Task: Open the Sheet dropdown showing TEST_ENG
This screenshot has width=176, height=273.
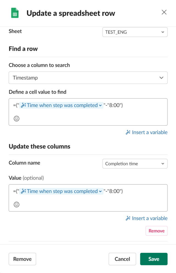Action: click(135, 32)
